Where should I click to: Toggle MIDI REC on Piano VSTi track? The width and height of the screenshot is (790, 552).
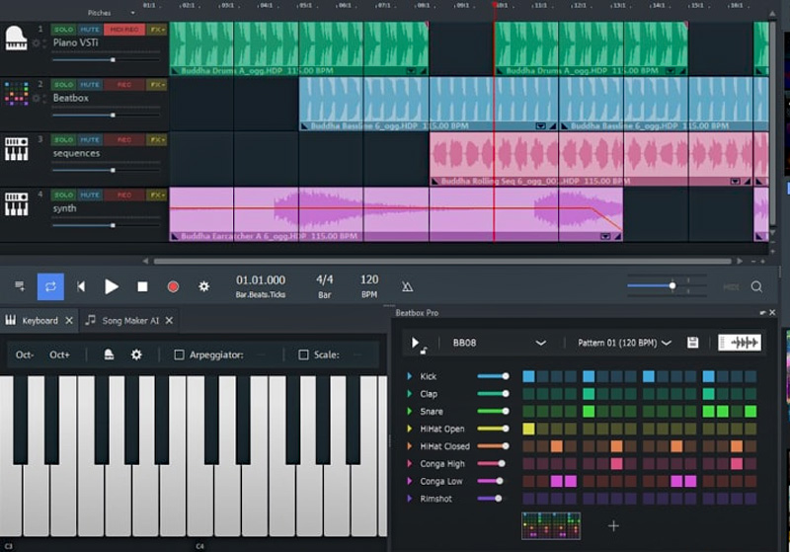point(124,30)
